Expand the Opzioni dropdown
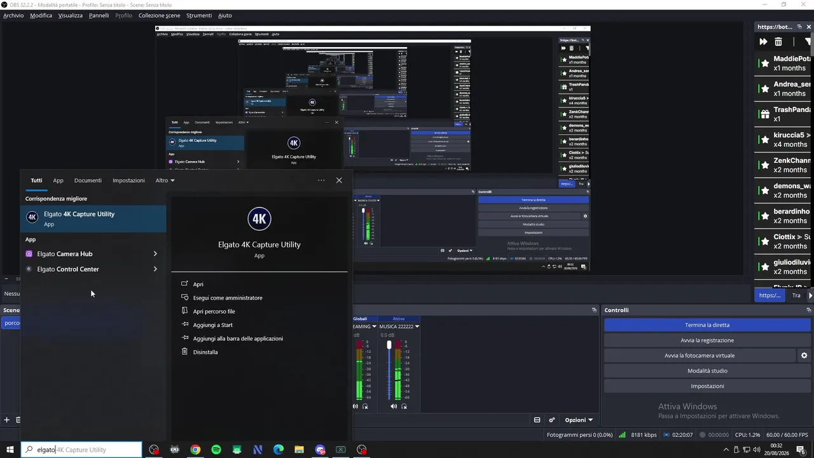The image size is (814, 458). pyautogui.click(x=579, y=420)
